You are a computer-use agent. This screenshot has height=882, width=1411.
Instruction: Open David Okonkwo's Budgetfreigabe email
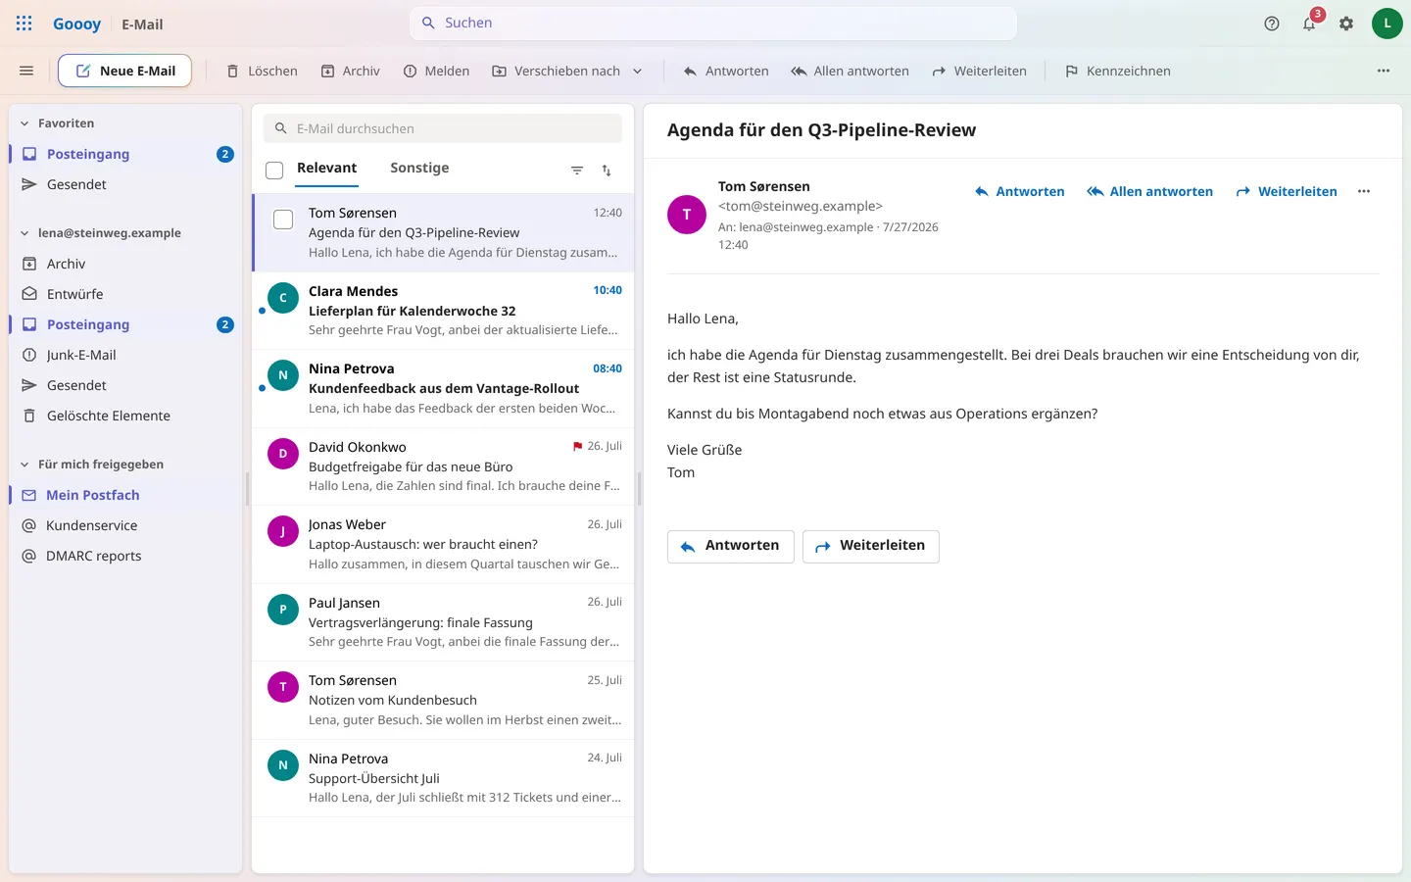point(443,466)
